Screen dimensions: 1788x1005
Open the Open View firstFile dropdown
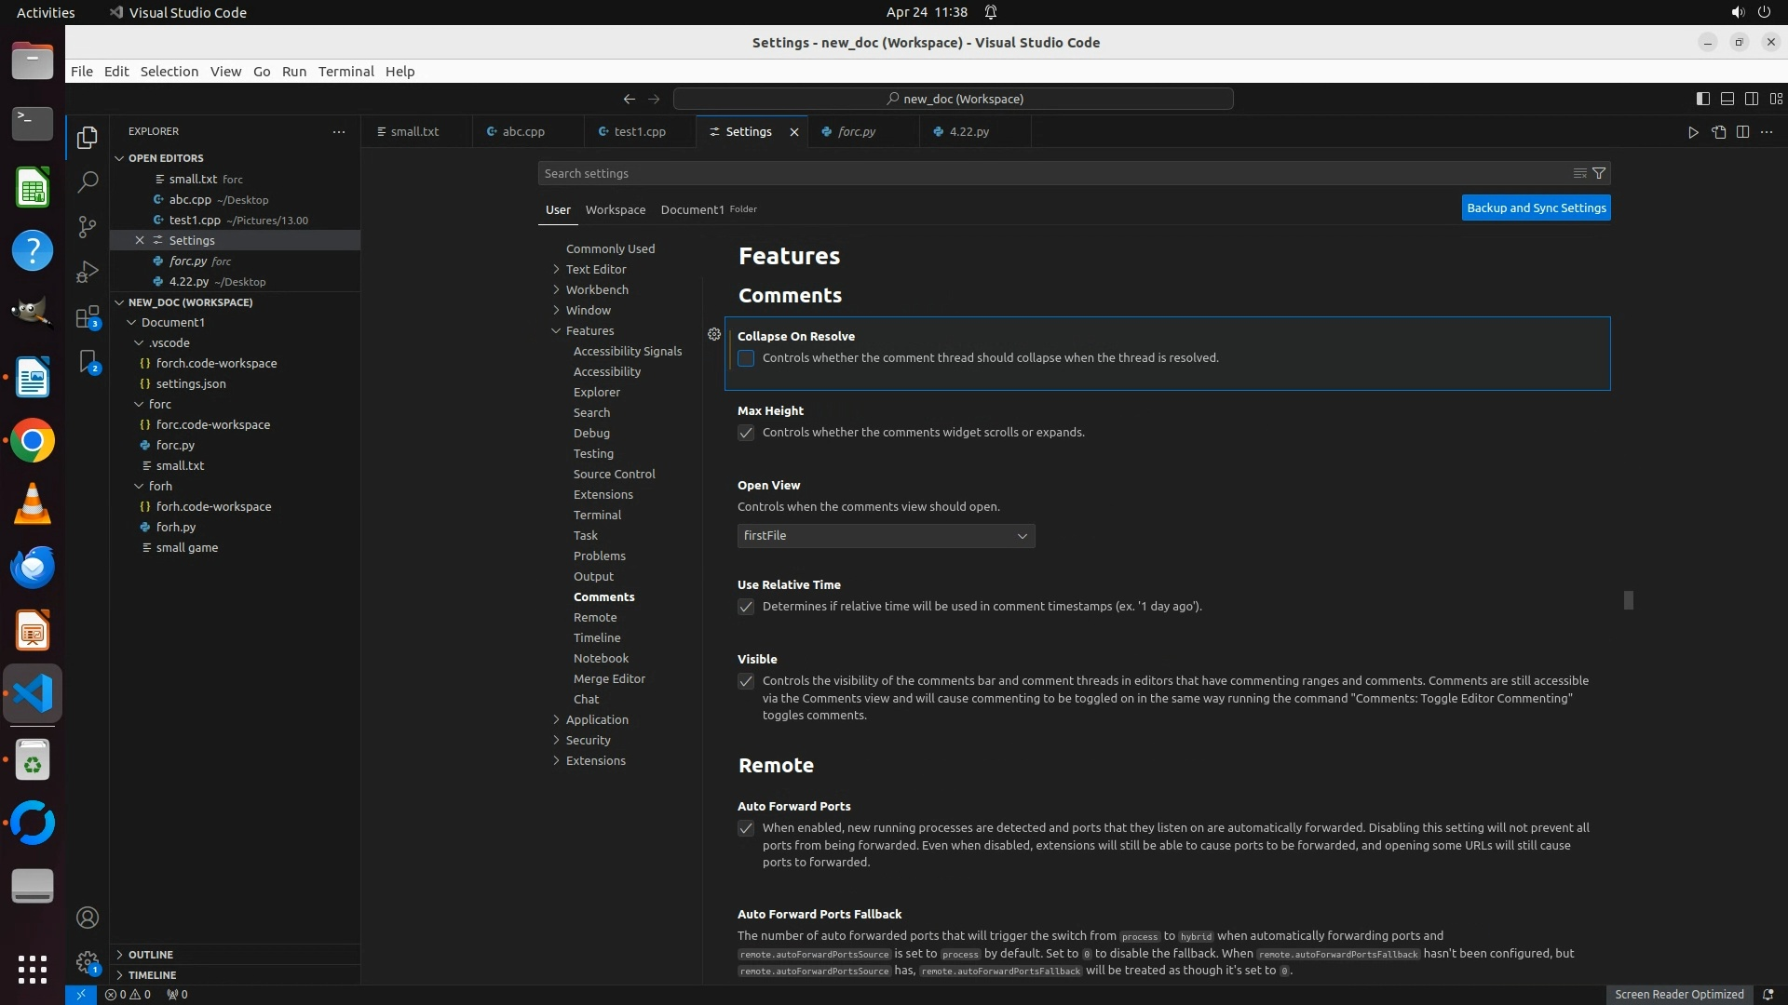[886, 536]
